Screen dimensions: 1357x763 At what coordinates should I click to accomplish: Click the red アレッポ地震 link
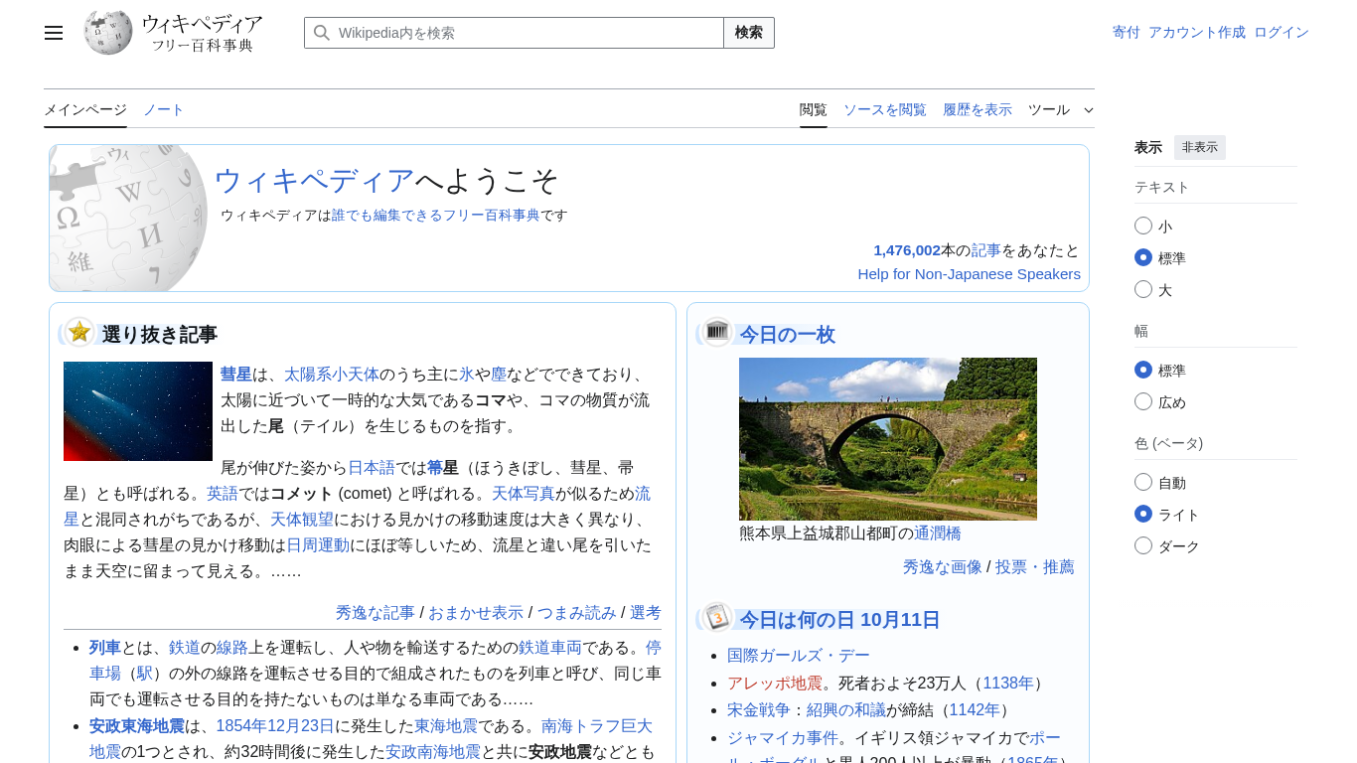(x=775, y=684)
